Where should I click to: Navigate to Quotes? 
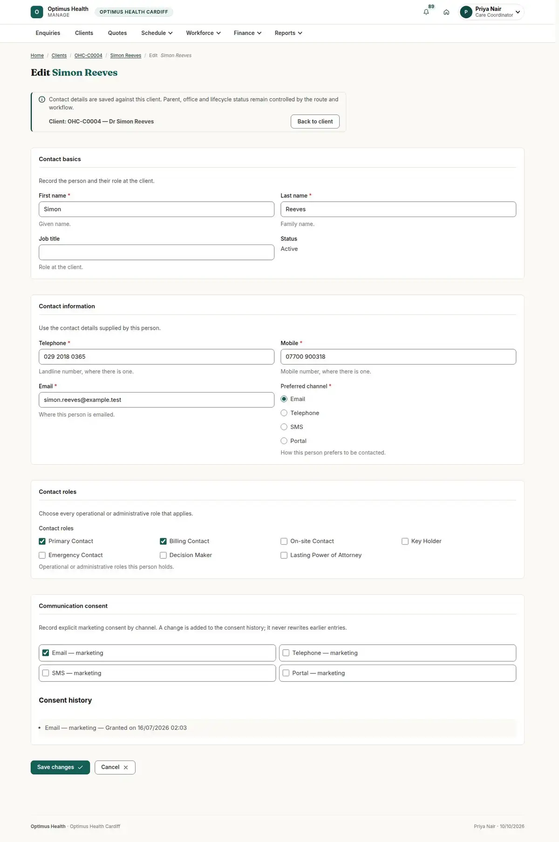(x=117, y=33)
